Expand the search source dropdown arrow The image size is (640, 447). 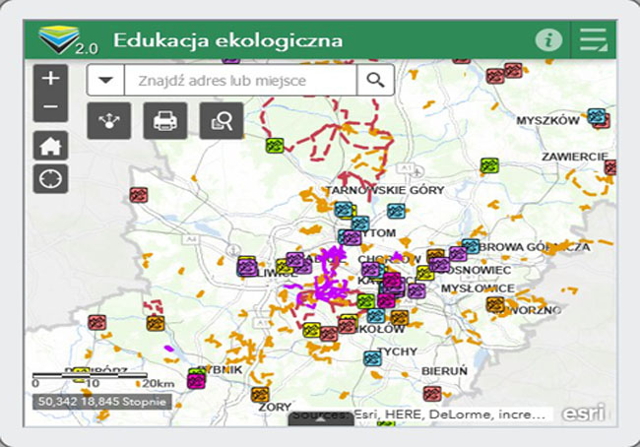pos(105,80)
